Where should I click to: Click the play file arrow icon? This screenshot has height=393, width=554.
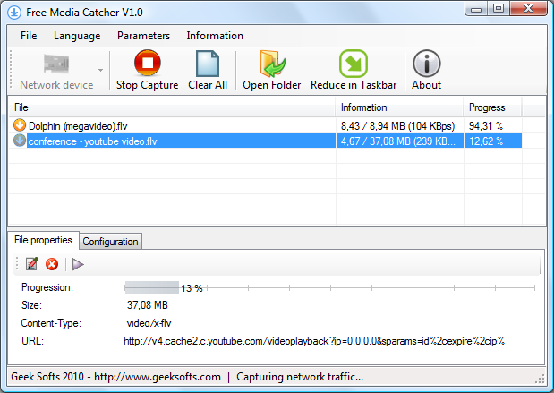78,264
